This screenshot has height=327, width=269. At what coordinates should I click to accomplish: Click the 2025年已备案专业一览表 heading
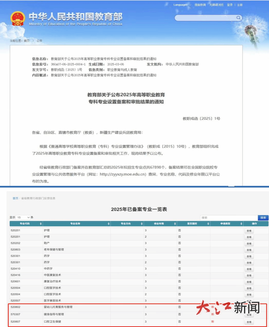[x=139, y=209]
